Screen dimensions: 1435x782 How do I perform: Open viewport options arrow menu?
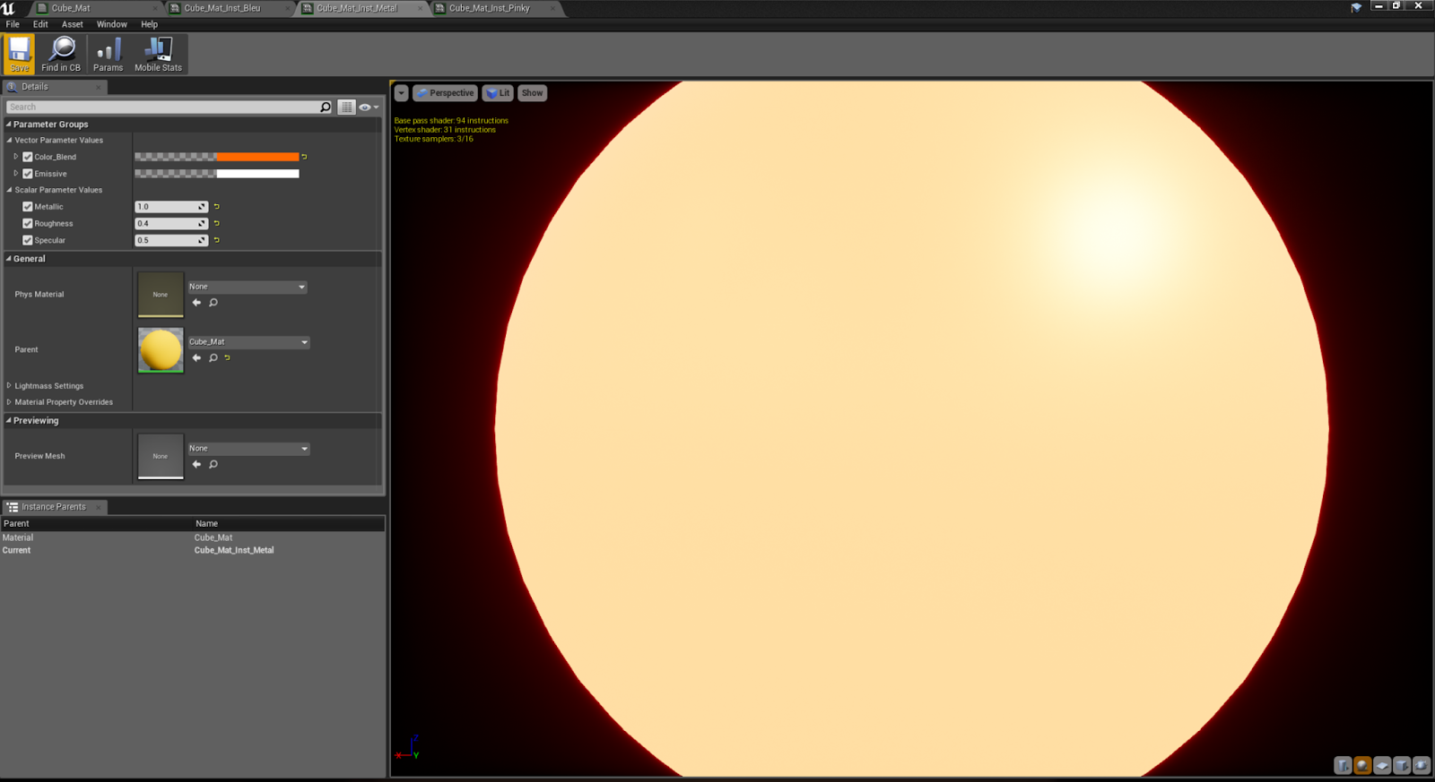point(401,93)
